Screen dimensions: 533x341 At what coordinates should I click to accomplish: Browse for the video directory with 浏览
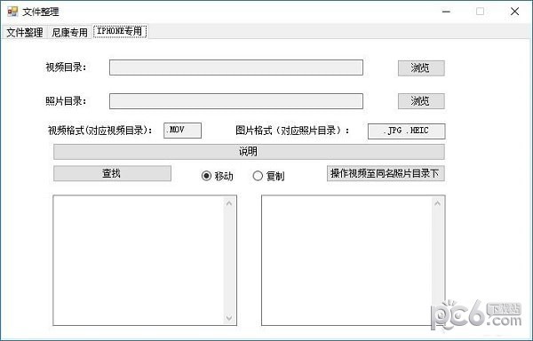click(421, 67)
